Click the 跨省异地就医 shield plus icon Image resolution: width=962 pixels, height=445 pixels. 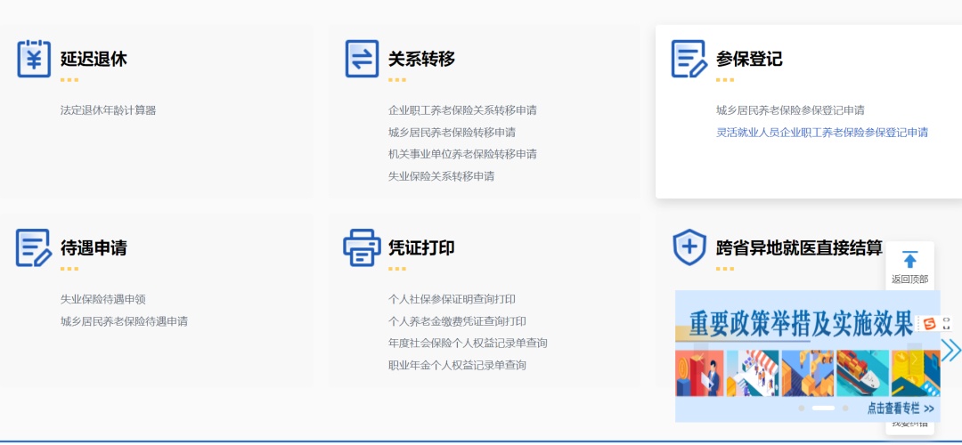[689, 247]
